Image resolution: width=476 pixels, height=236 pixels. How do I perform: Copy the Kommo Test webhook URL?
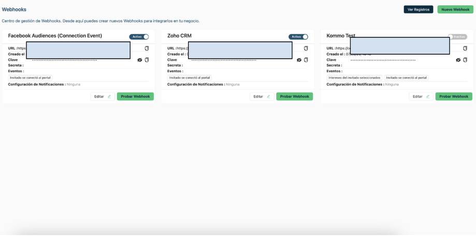pyautogui.click(x=465, y=49)
